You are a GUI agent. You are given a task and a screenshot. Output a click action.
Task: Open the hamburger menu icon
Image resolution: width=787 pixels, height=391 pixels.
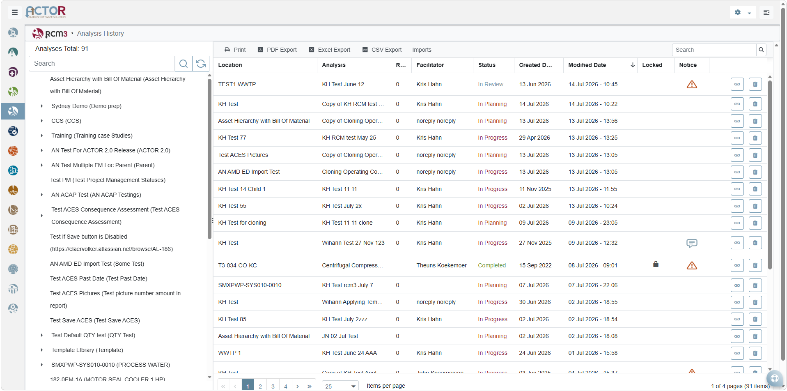coord(15,12)
